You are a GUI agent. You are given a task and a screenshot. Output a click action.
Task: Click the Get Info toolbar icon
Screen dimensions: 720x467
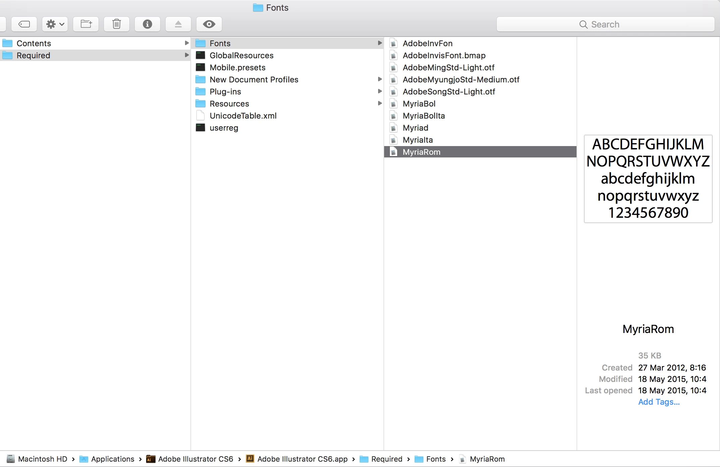point(147,24)
